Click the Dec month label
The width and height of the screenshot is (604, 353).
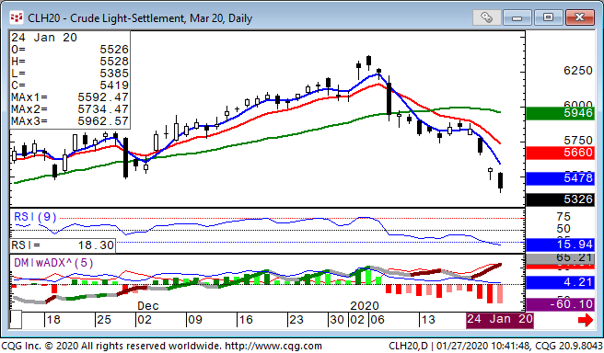(x=148, y=306)
